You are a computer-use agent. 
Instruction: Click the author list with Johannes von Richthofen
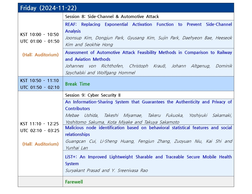[x=148, y=69]
